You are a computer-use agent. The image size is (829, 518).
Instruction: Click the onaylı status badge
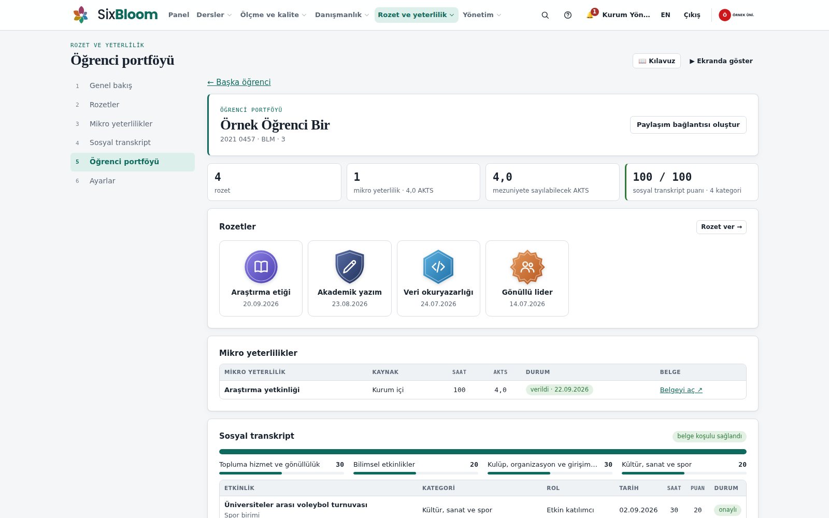(727, 510)
